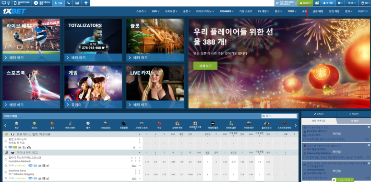Open the 라이브 베팅 promo tile
This screenshot has width=371, height=182.
[x=31, y=40]
